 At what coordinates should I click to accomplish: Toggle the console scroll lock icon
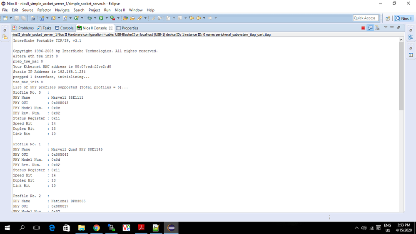pos(370,28)
